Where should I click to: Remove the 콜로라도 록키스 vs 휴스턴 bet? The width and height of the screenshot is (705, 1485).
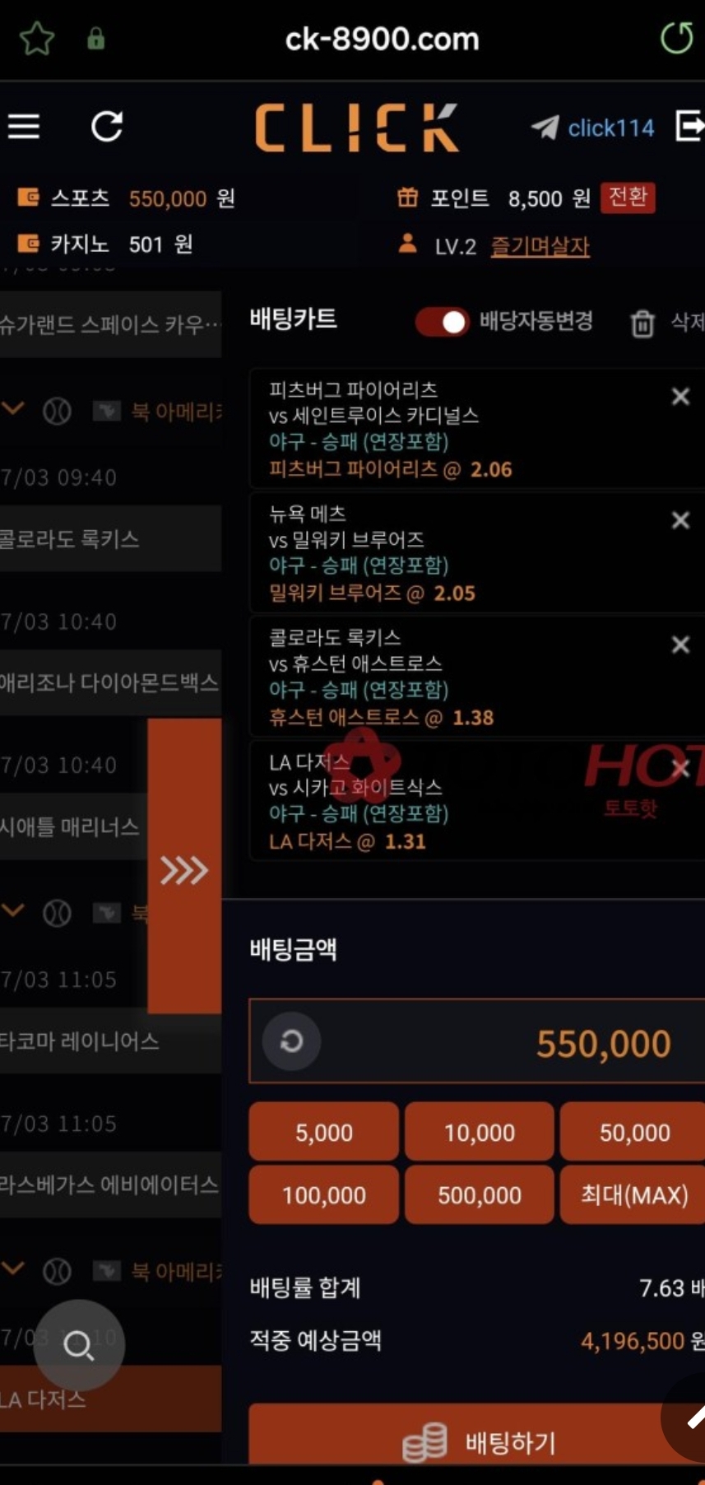coord(680,645)
